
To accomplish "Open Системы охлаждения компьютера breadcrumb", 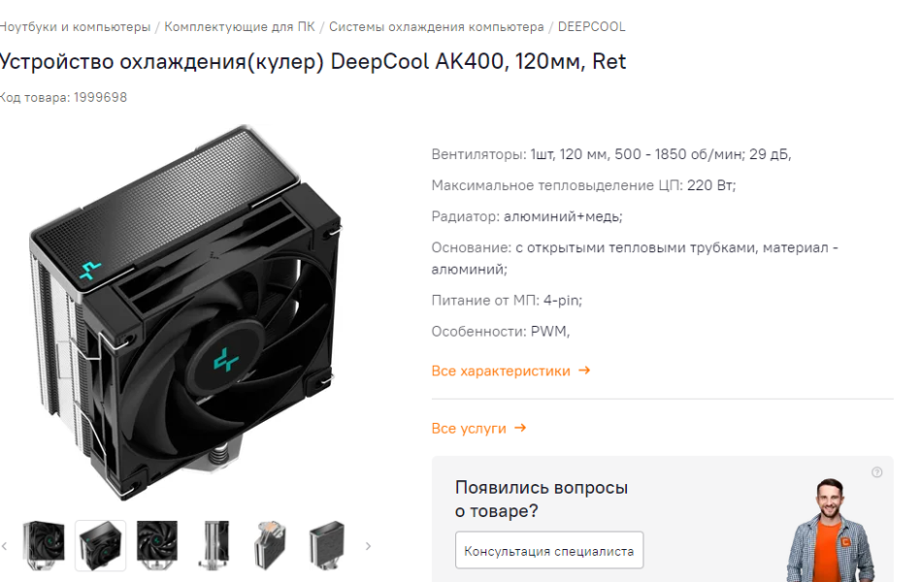I will [437, 27].
